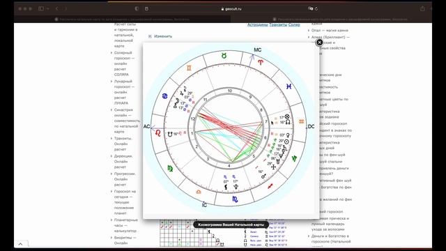
Task: Switch to the first browser tab
Action: click(x=123, y=20)
